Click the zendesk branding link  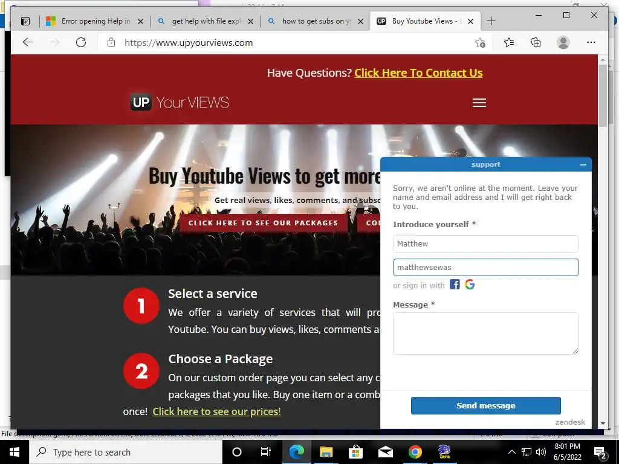tap(570, 422)
